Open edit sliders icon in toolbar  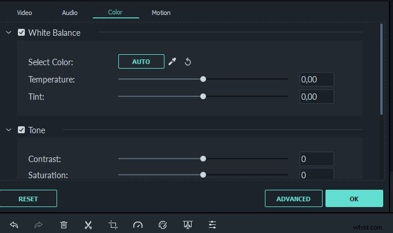coord(212,225)
